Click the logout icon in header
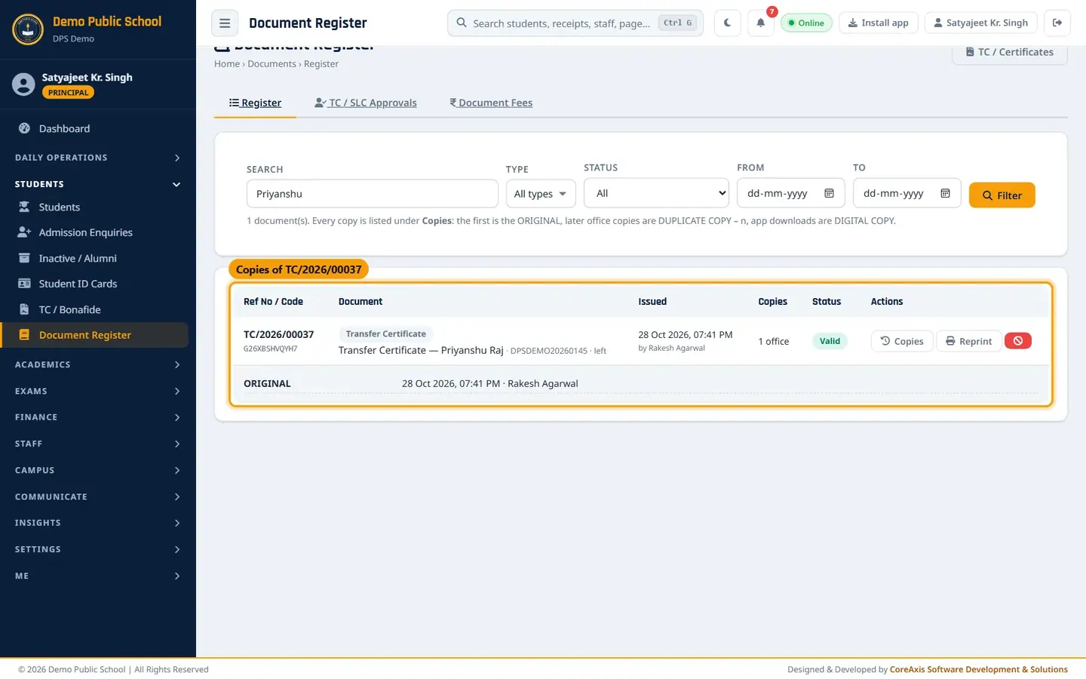 tap(1057, 23)
